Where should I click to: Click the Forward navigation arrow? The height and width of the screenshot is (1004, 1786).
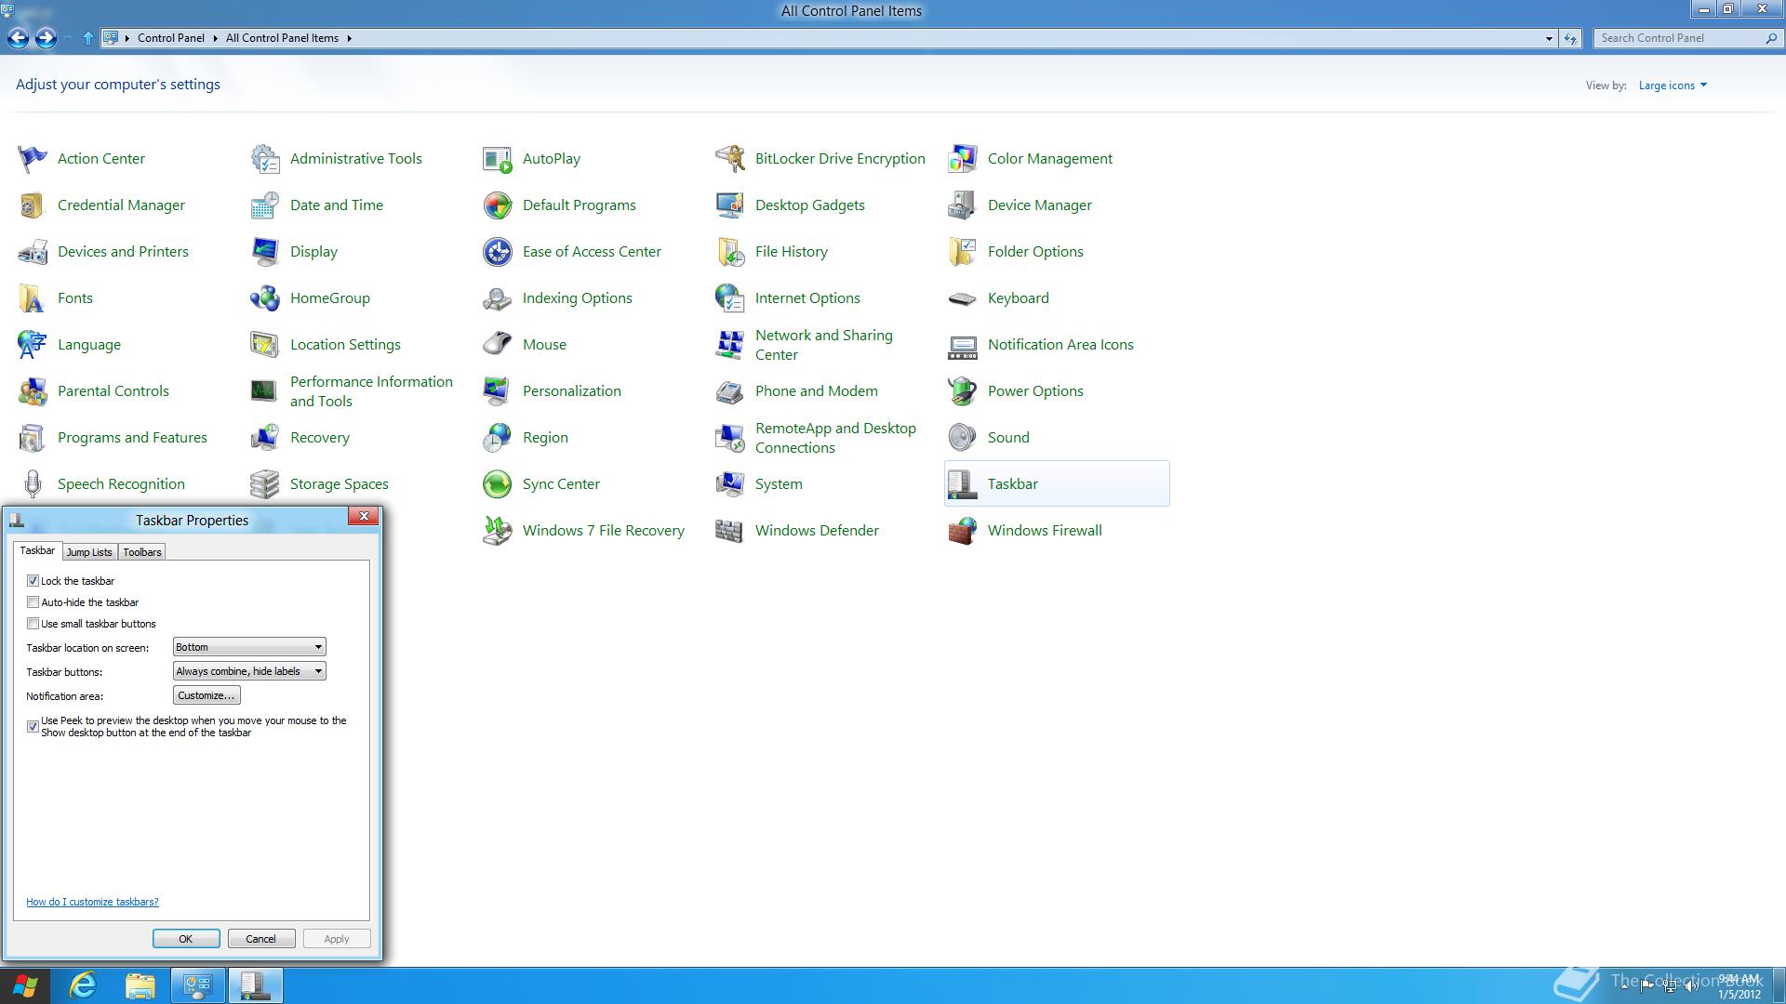[x=46, y=38]
